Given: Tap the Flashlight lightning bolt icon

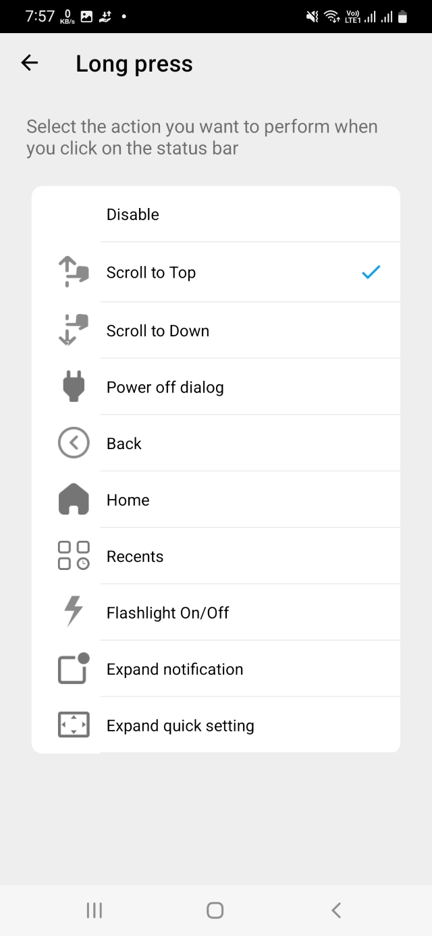Looking at the screenshot, I should pyautogui.click(x=74, y=613).
